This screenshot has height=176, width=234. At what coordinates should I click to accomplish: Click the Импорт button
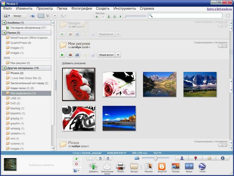tap(15, 16)
